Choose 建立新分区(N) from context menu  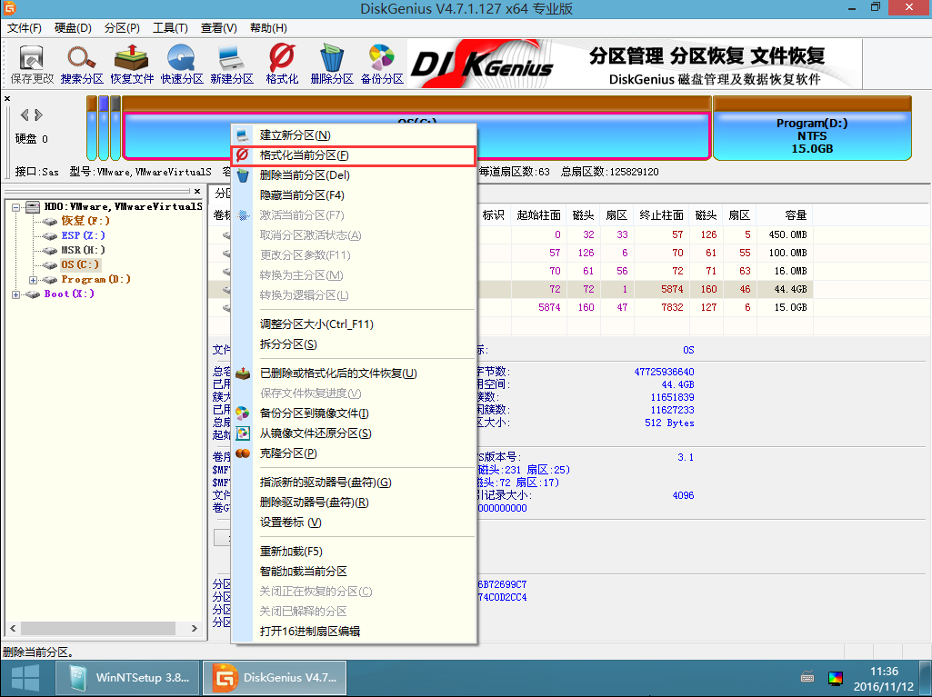click(x=355, y=134)
